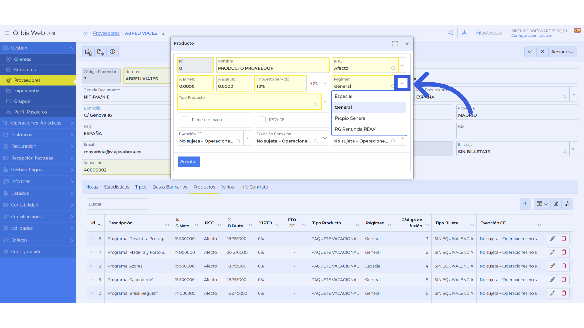Click the logout arrow icon in header
The image size is (584, 328).
click(450, 33)
